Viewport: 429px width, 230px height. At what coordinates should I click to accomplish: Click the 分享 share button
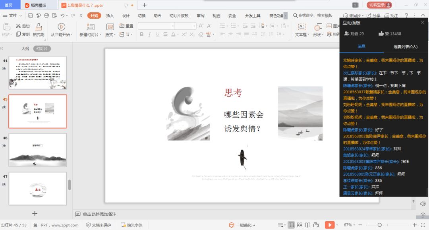pos(373,15)
